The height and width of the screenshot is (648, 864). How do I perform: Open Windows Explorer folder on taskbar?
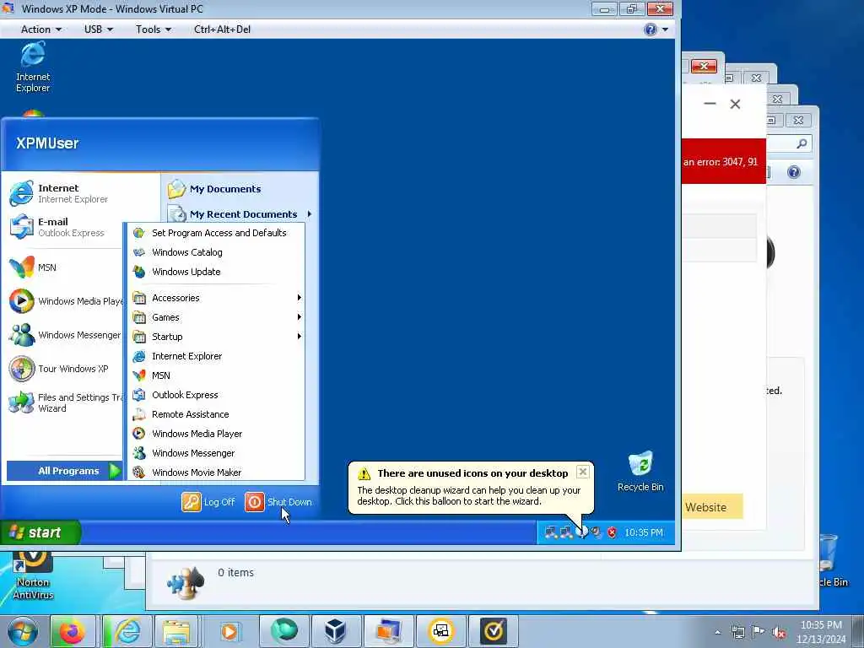point(177,631)
